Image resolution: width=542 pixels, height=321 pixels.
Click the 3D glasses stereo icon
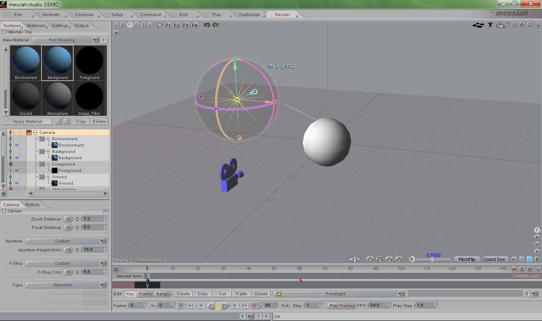click(503, 25)
